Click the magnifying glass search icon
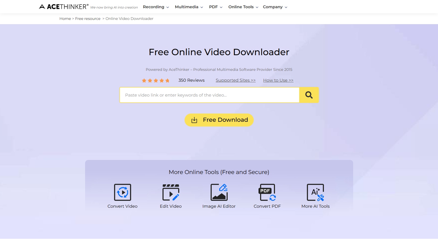This screenshot has width=438, height=239. 309,95
